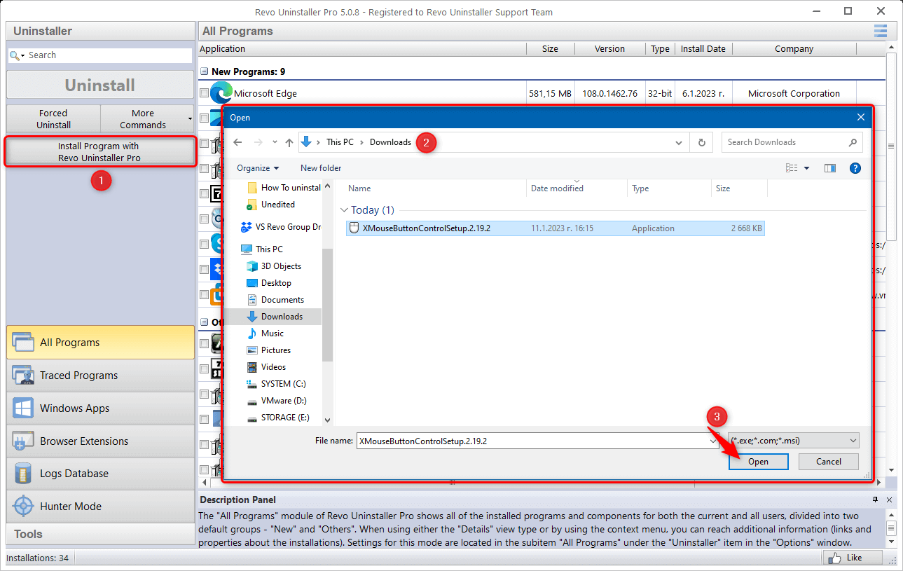Click This PC in address breadcrumb
Screen dimensions: 903x571
340,142
